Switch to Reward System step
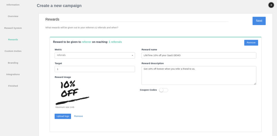The height and width of the screenshot is (136, 277). click(x=13, y=28)
